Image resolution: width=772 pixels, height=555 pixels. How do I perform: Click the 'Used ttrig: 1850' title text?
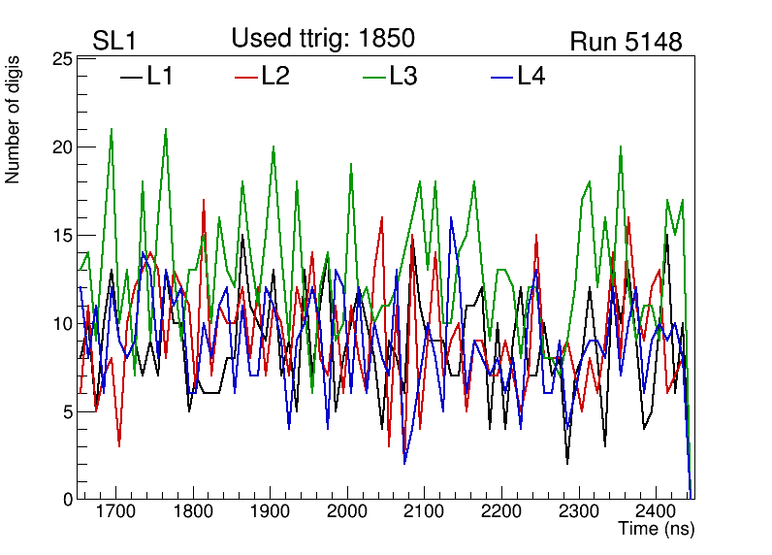point(323,39)
